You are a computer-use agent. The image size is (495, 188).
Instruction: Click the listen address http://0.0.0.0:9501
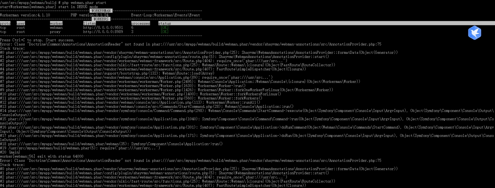tap(103, 28)
